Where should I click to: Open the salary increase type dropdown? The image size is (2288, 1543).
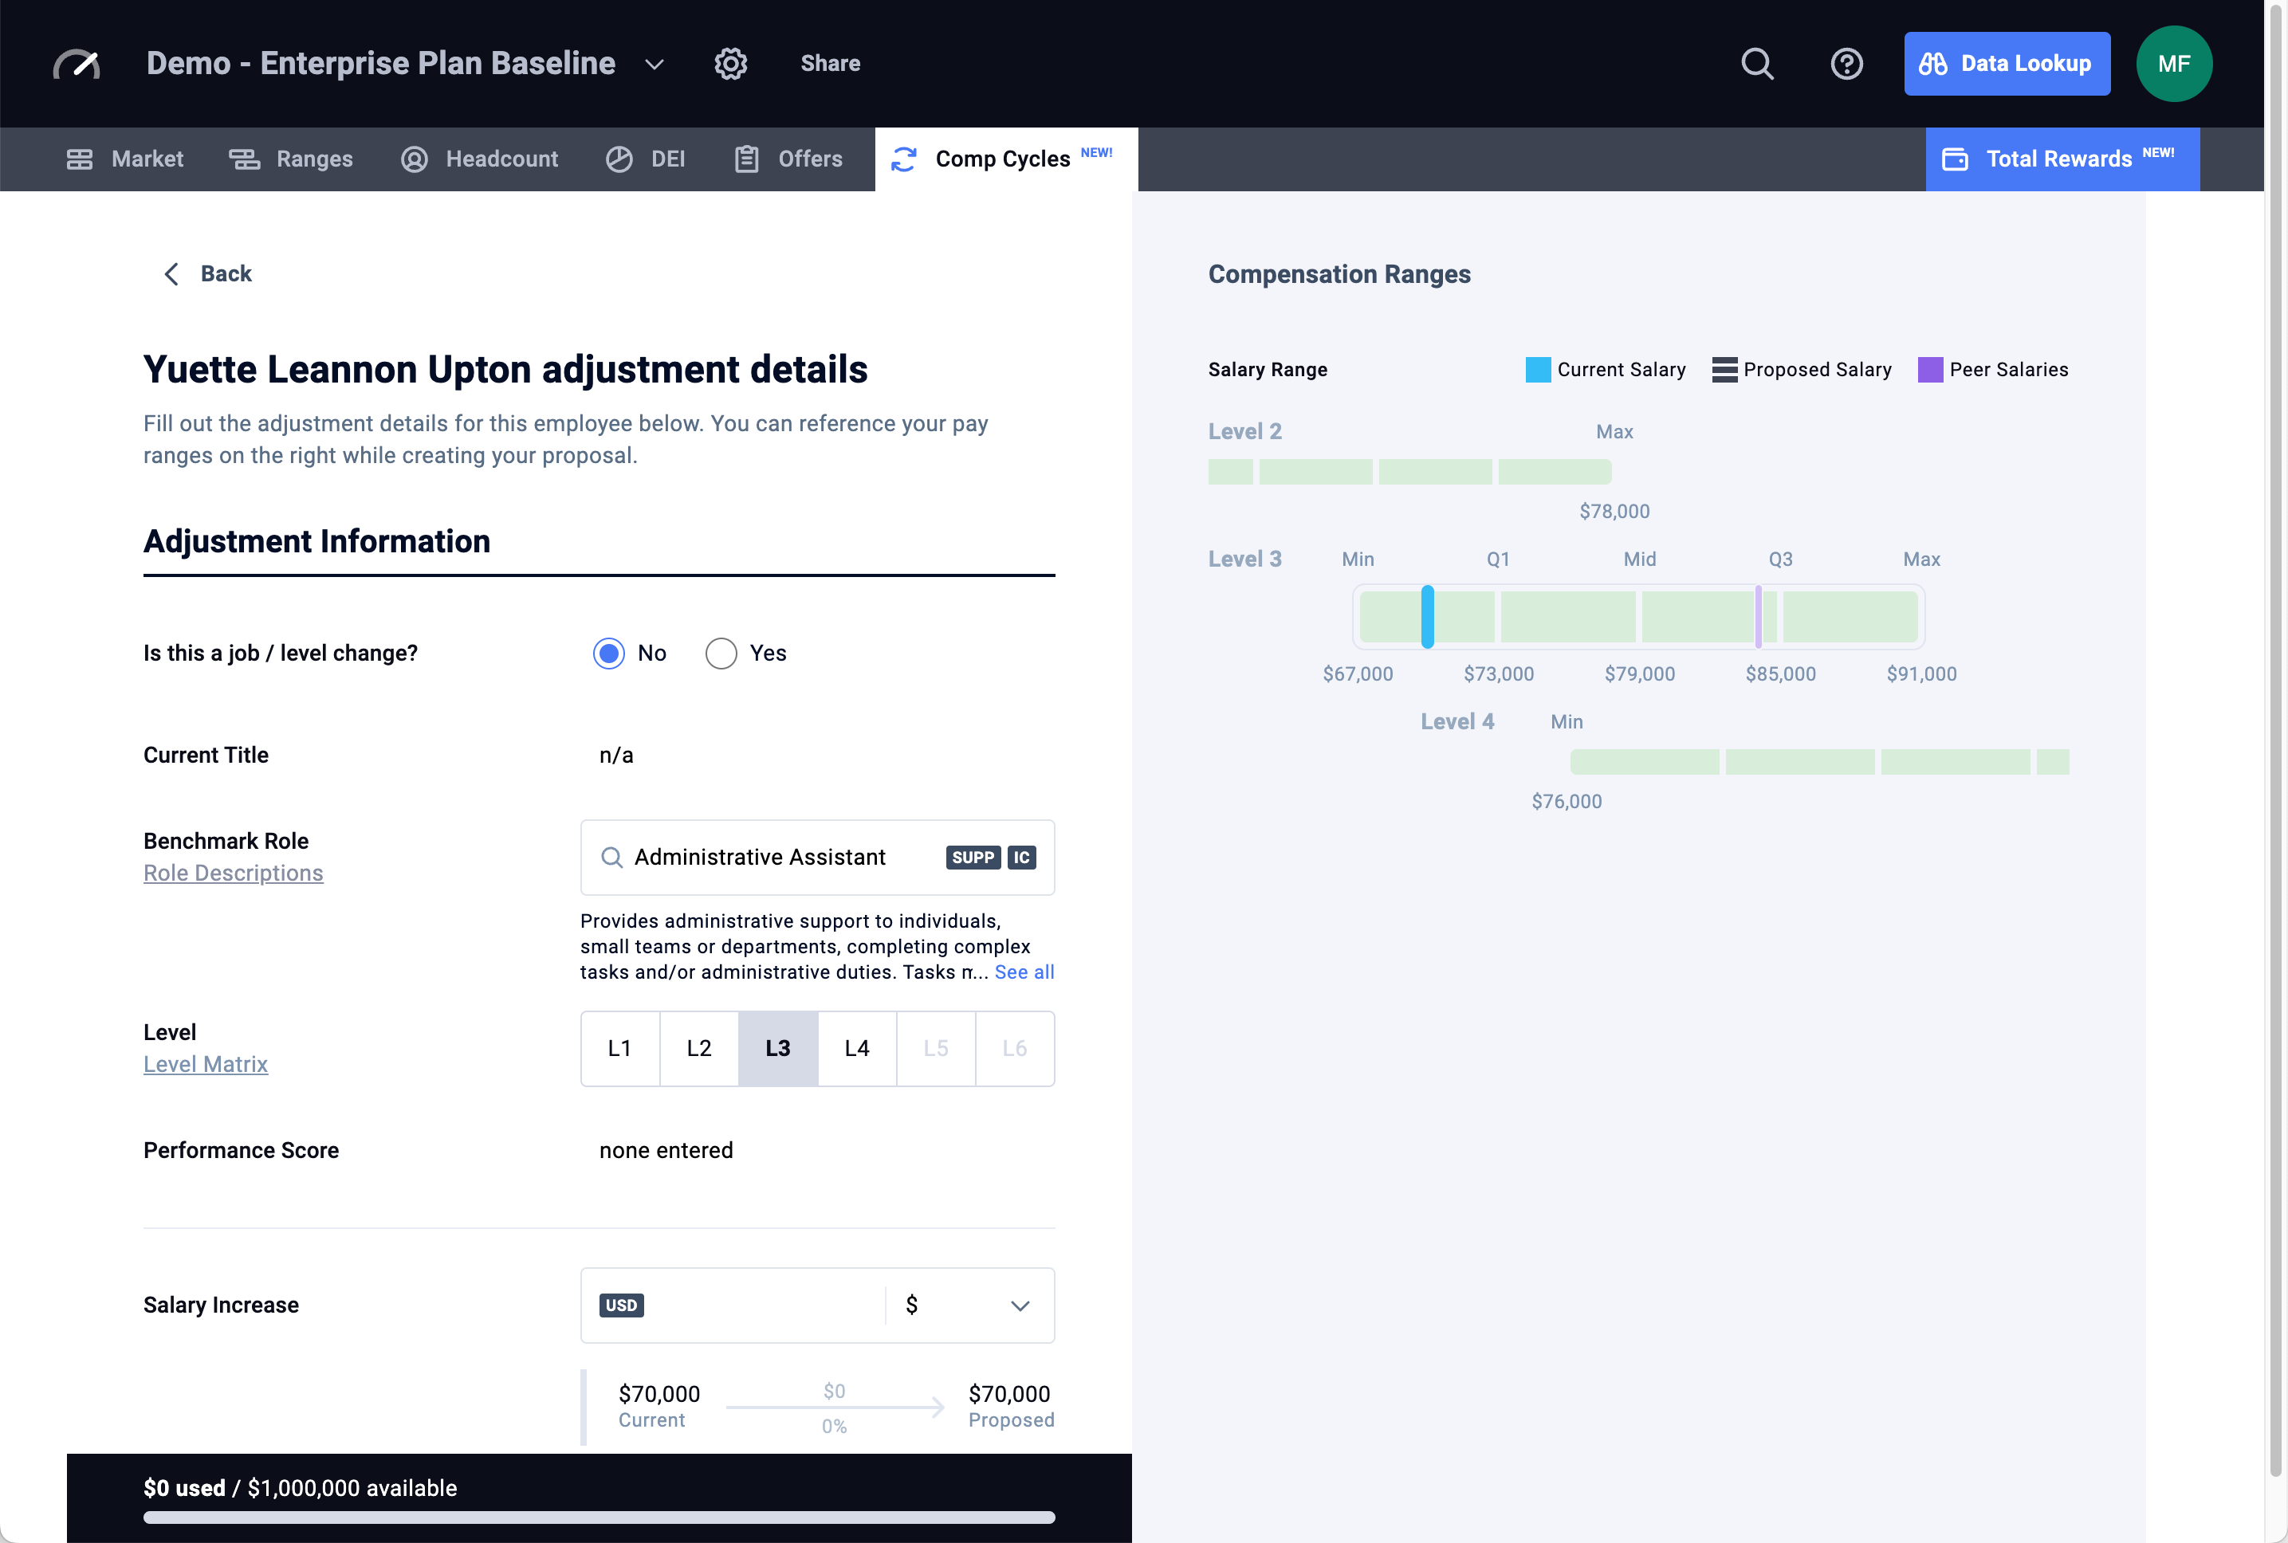click(x=1020, y=1305)
